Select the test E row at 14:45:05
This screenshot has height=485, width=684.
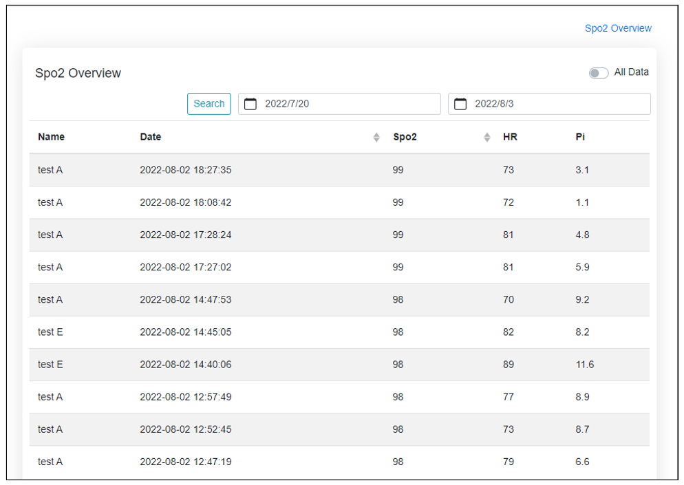(x=186, y=332)
